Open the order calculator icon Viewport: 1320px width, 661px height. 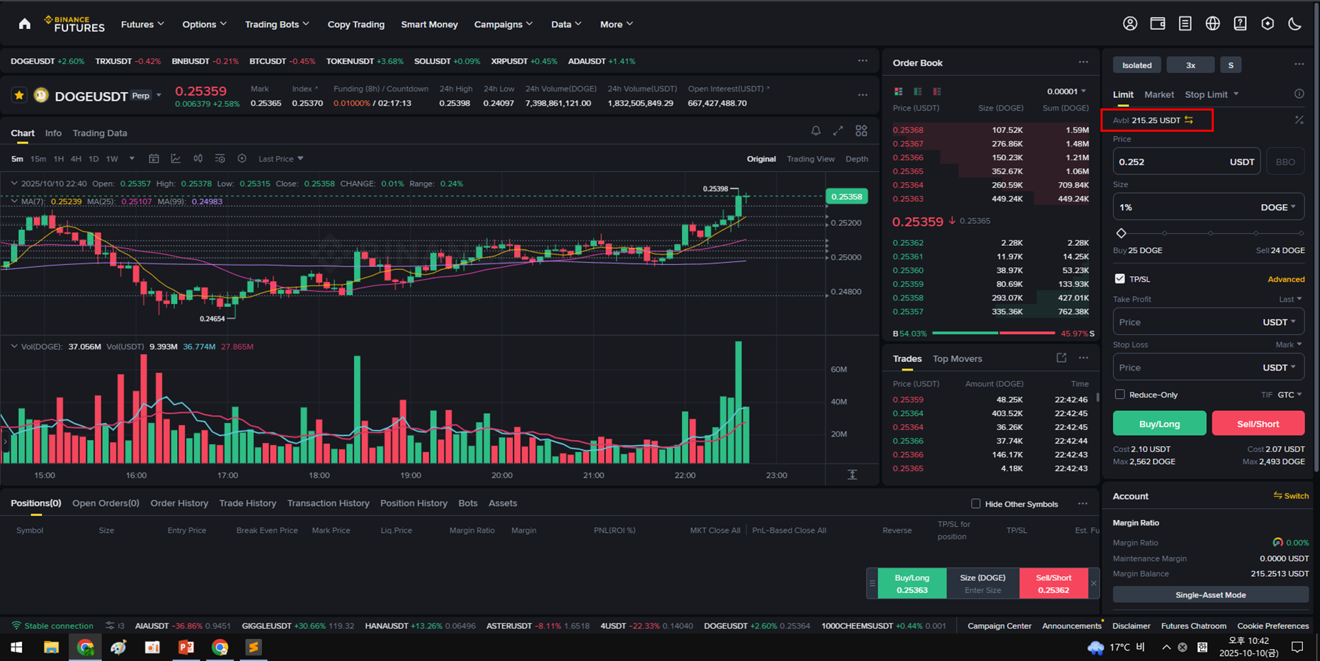pyautogui.click(x=1299, y=120)
